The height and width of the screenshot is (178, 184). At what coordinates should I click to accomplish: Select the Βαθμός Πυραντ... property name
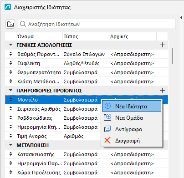coord(38,54)
